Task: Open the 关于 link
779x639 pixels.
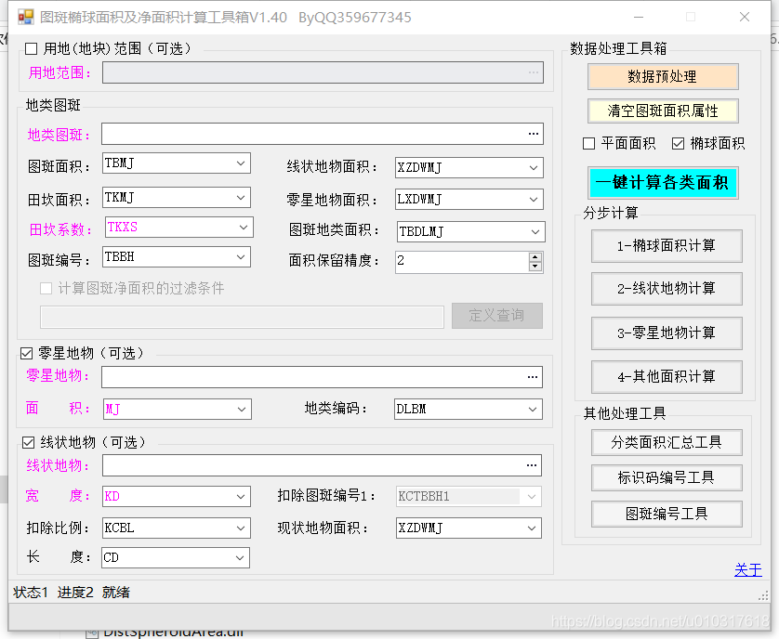Action: [748, 570]
